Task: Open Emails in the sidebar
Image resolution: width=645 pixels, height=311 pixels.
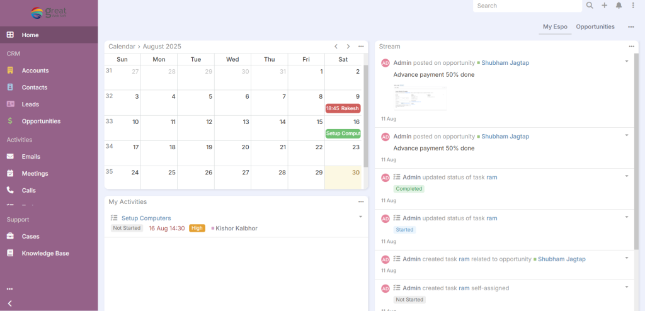Action: click(31, 157)
